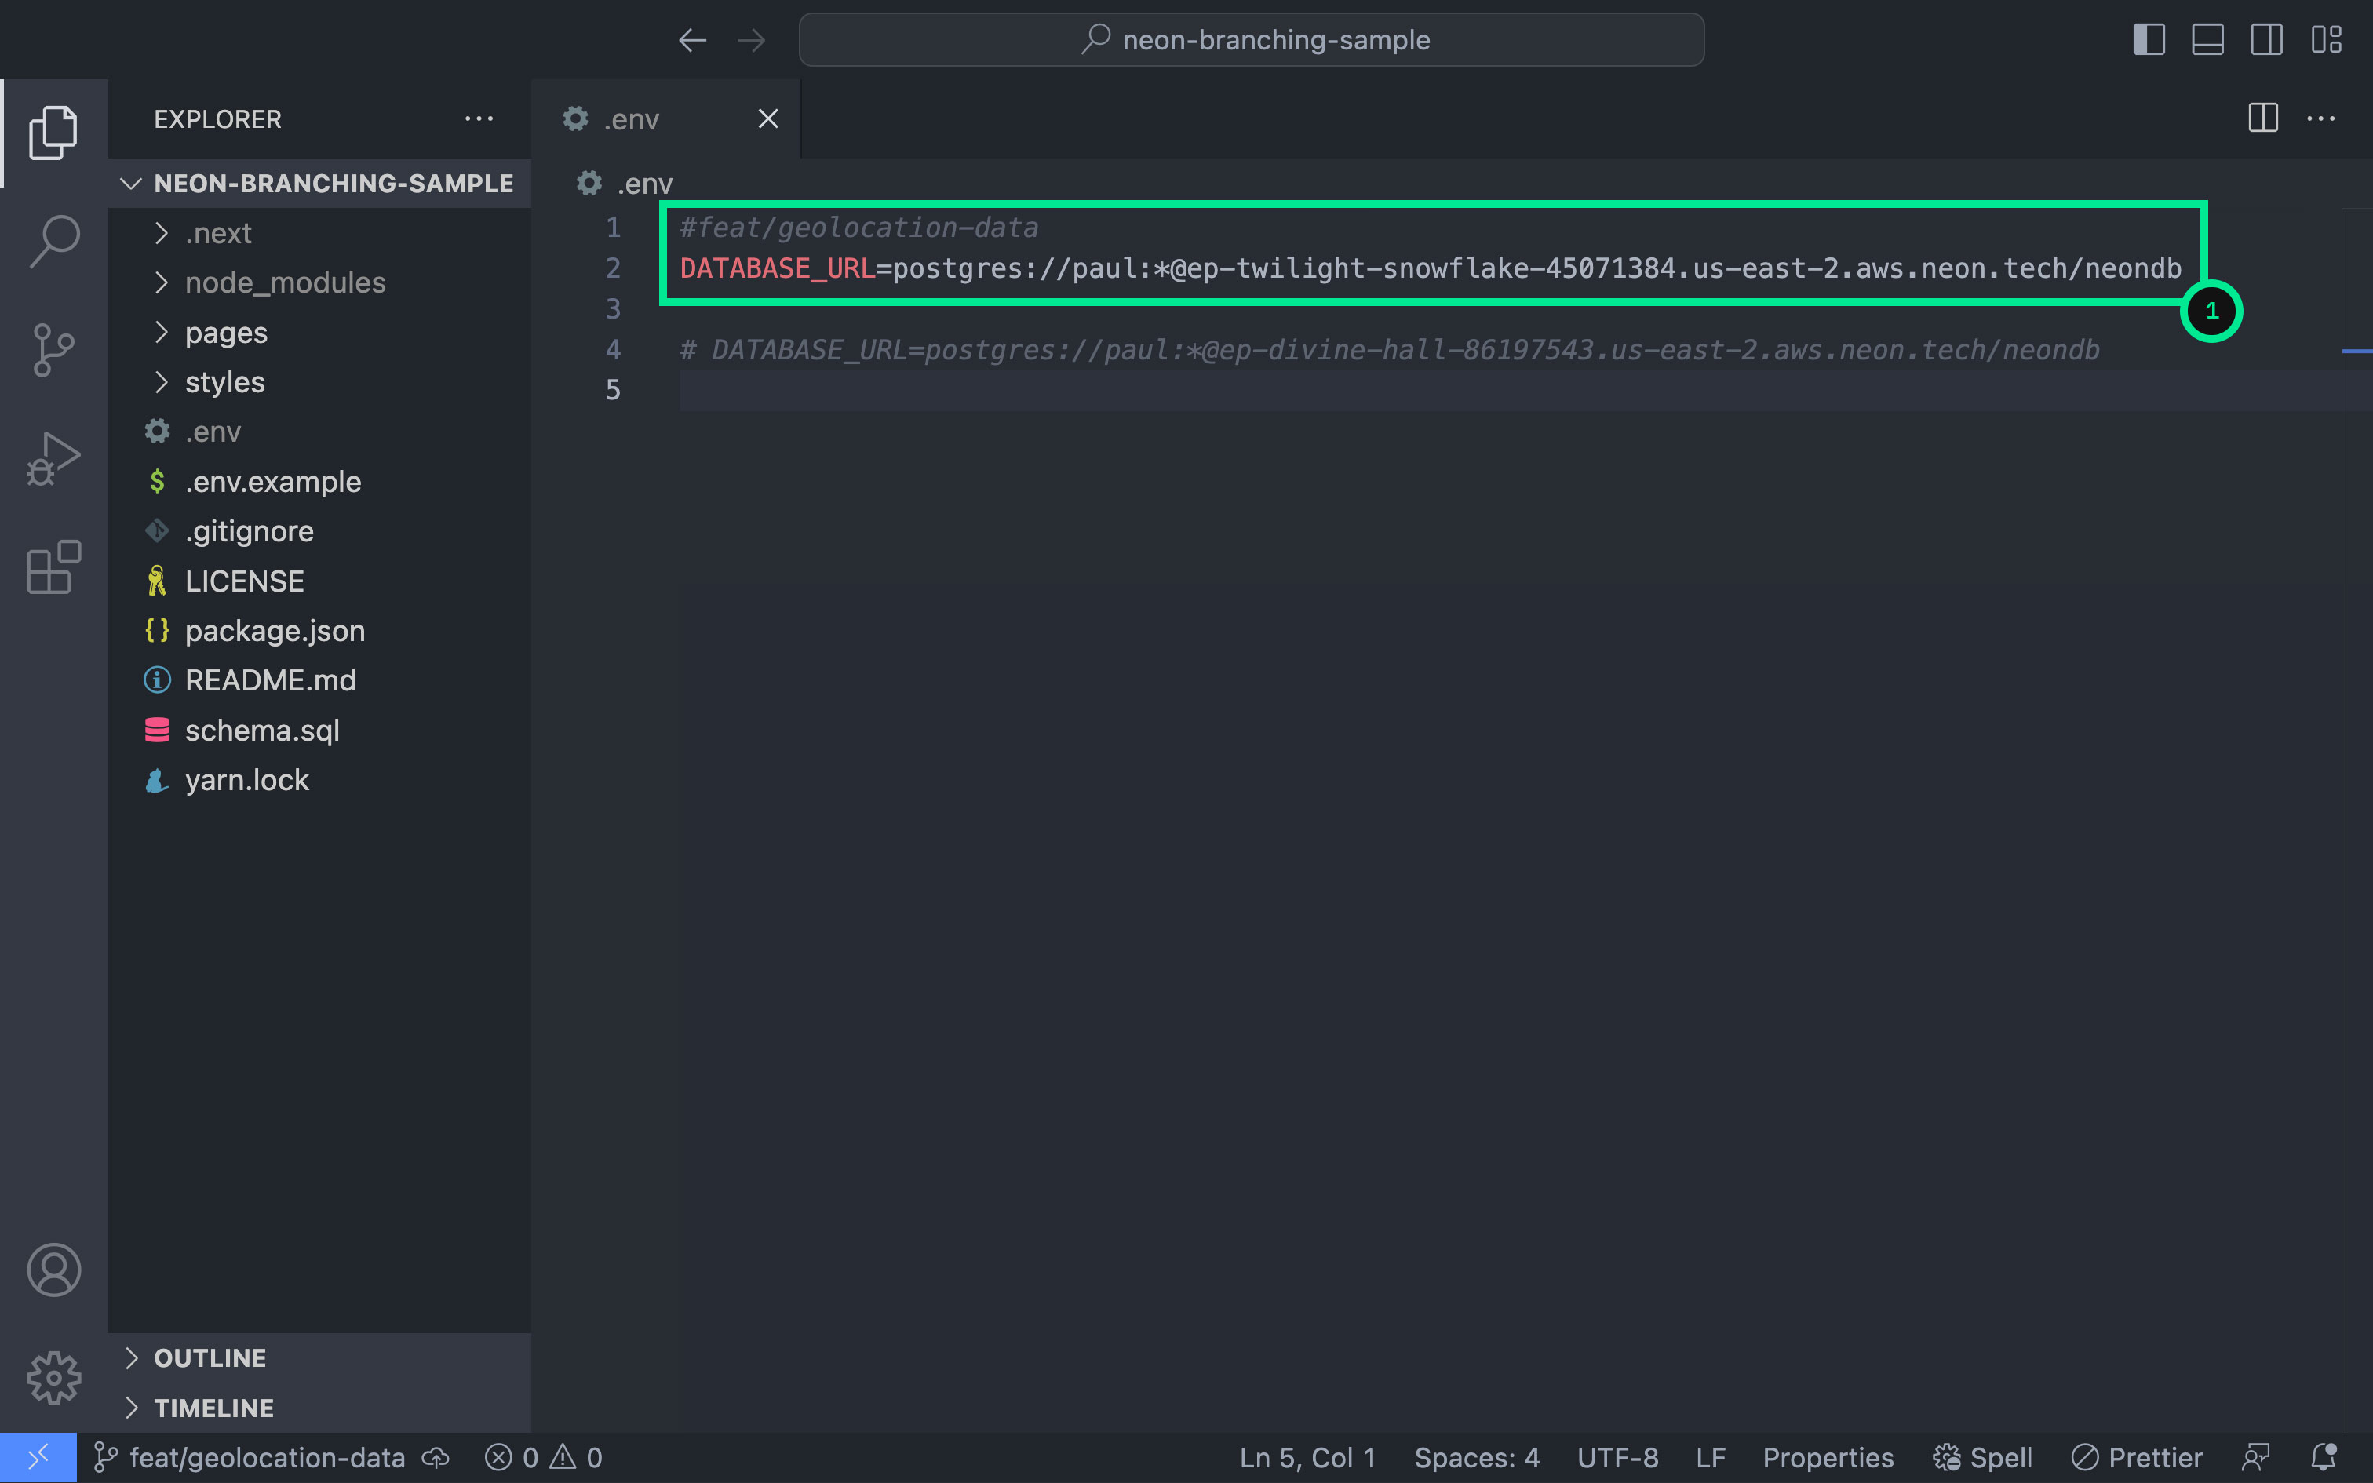Toggle the panel visibility
This screenshot has width=2373, height=1483.
tap(2207, 39)
